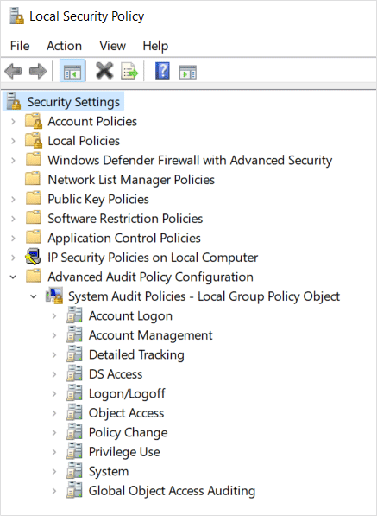
Task: Click the DS Access category icon
Action: (x=74, y=373)
